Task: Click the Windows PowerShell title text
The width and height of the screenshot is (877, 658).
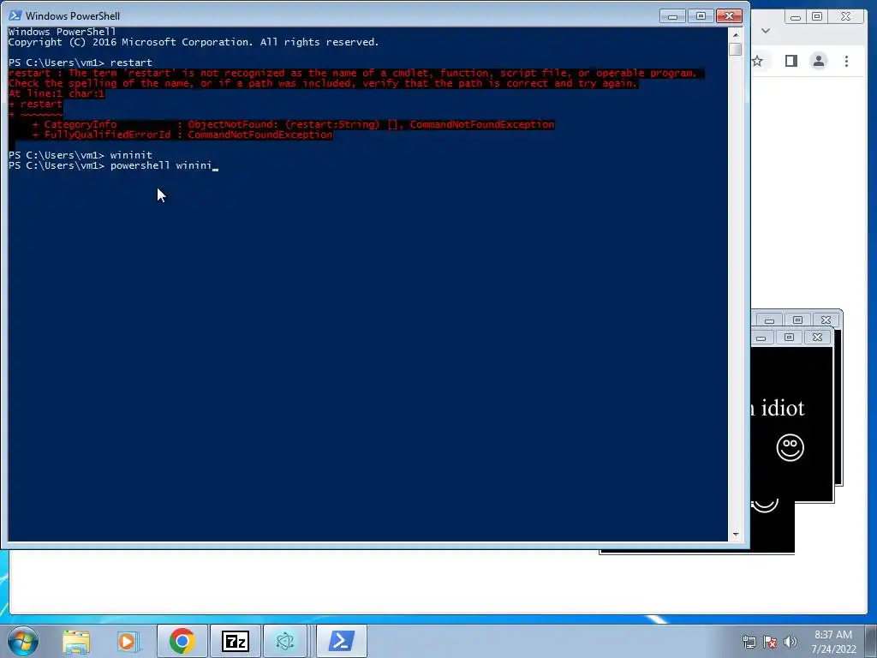Action: (73, 15)
